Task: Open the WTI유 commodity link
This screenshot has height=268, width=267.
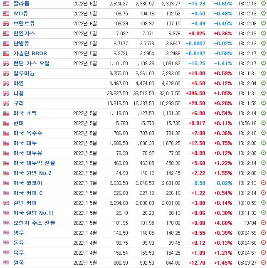Action: (x=21, y=13)
